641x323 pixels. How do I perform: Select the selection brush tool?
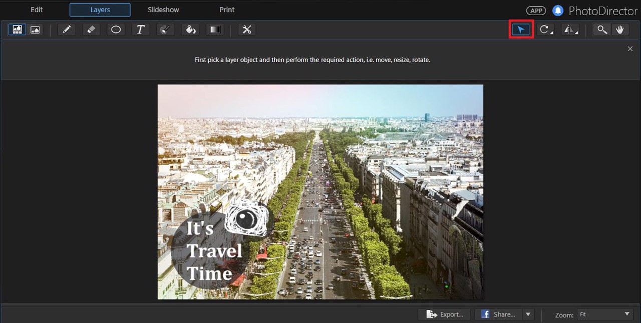point(165,30)
